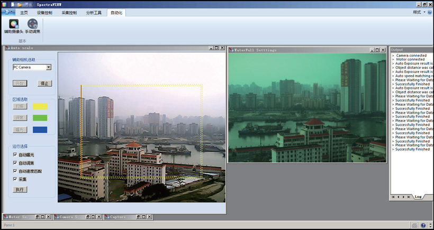Jump to last tab arrow in Output panel
Image resolution: width=434 pixels, height=230 pixels.
coord(409,197)
